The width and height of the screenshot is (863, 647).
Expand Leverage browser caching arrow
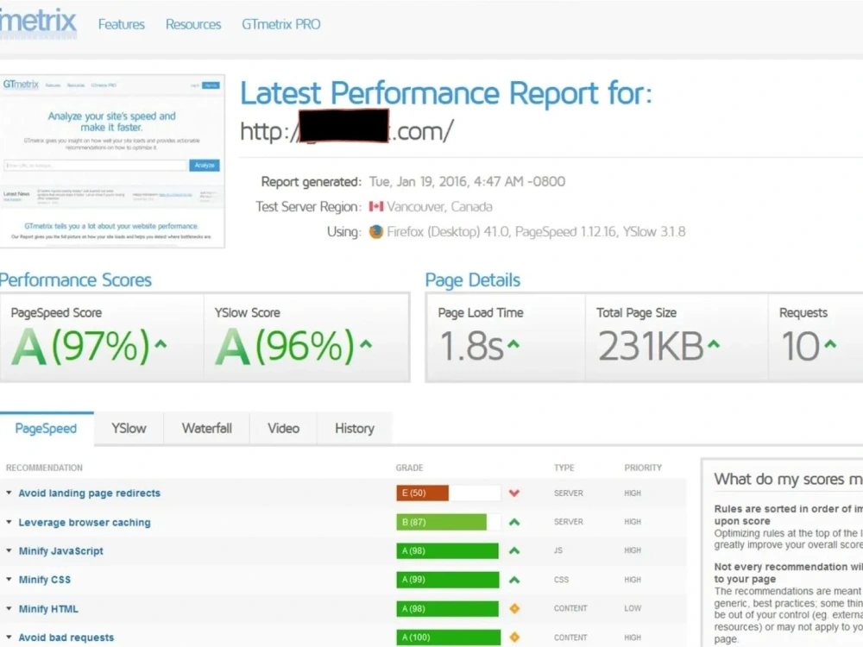9,522
